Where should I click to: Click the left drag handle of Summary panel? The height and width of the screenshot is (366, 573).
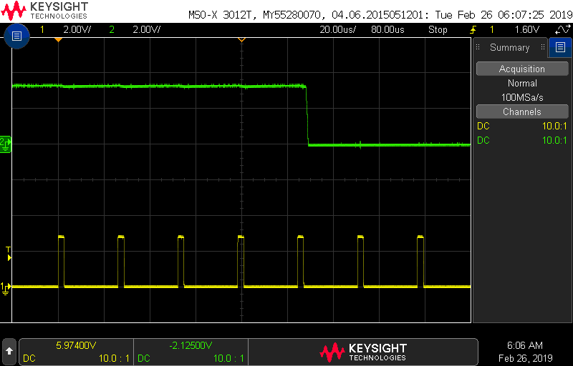477,47
